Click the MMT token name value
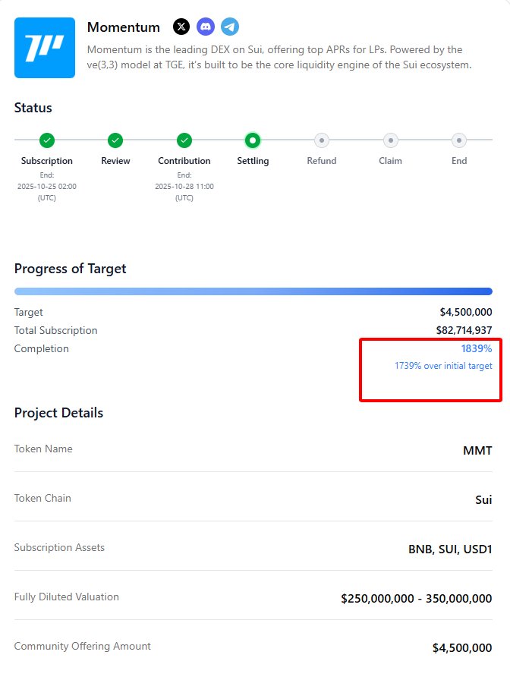The image size is (510, 699). coord(477,451)
